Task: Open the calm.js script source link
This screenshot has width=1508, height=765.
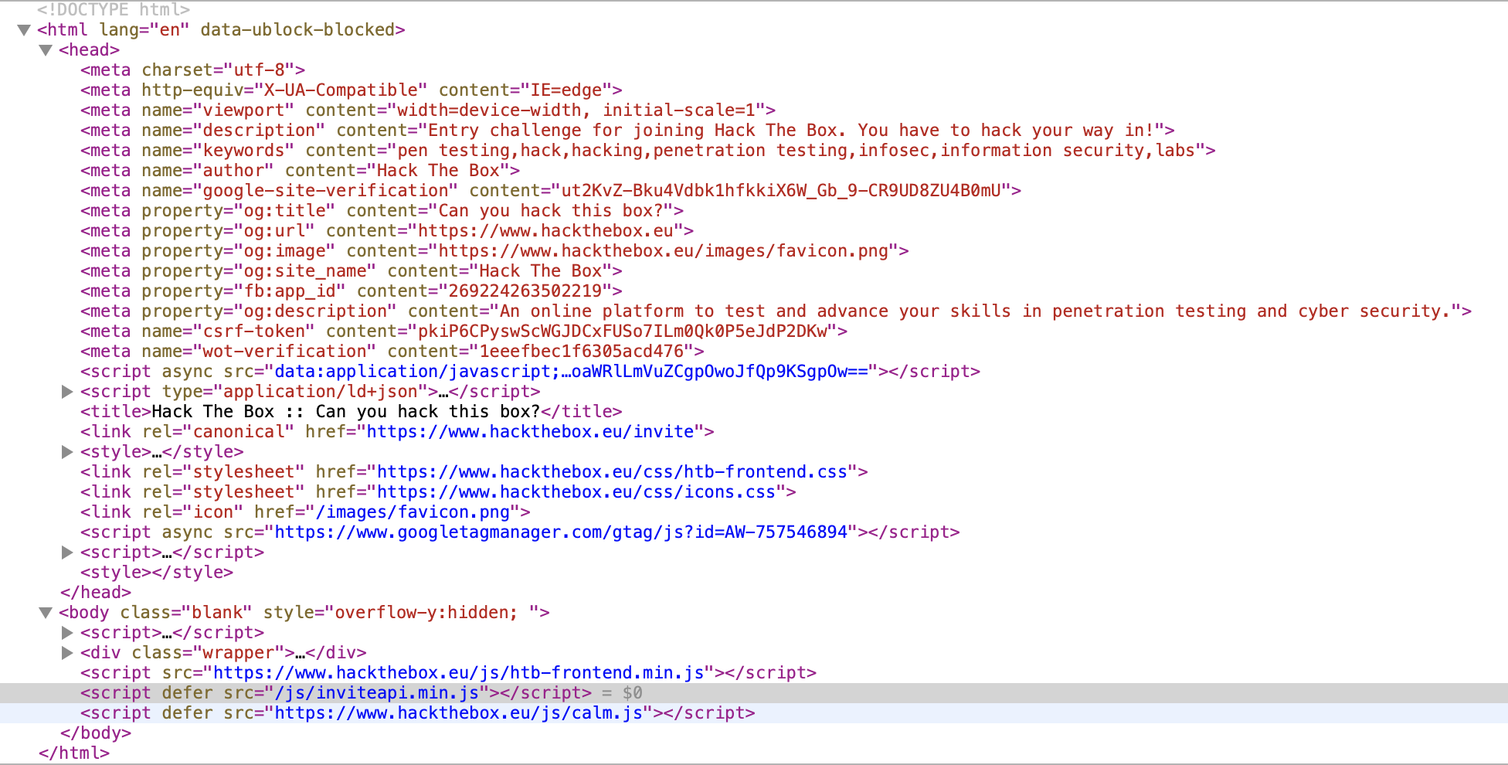Action: coord(458,713)
